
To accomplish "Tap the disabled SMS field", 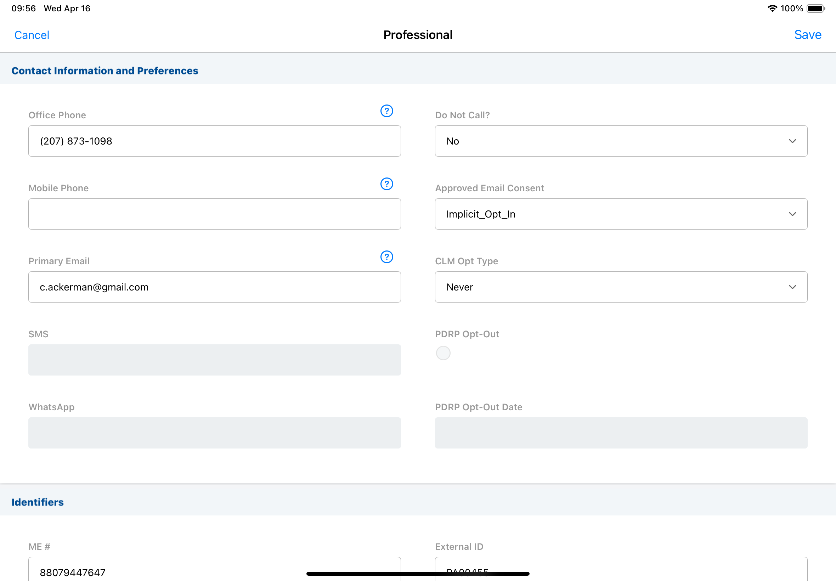I will click(x=214, y=360).
